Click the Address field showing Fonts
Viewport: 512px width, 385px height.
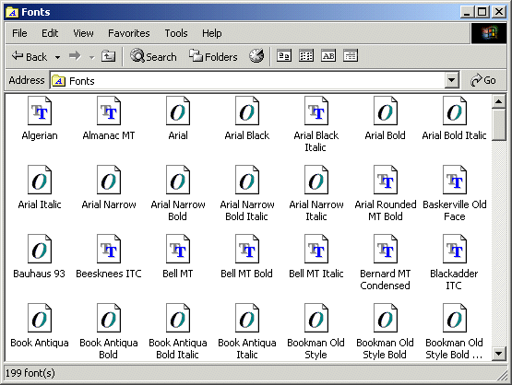tap(247, 80)
